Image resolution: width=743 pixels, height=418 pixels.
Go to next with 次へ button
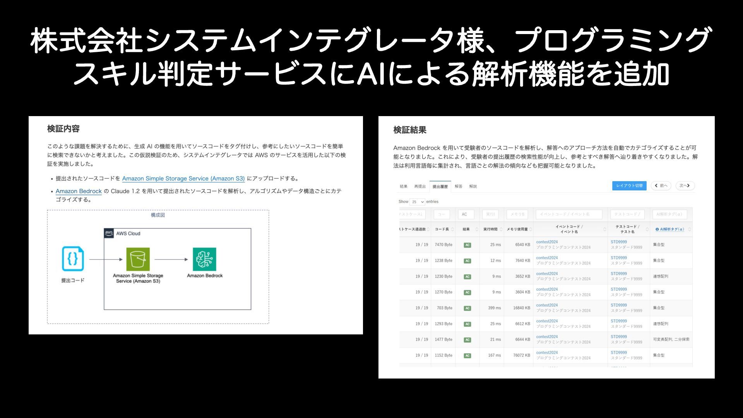click(x=685, y=186)
